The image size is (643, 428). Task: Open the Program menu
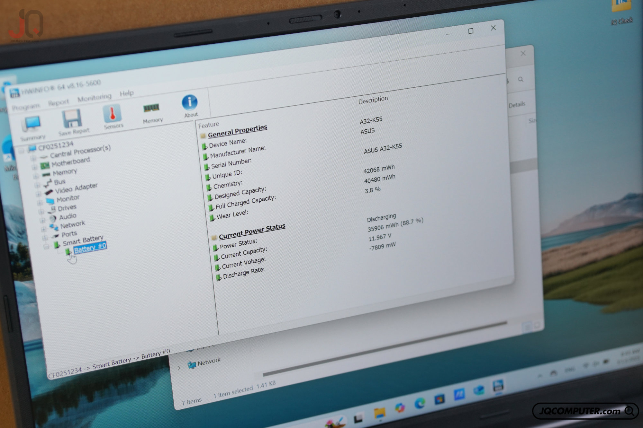26,107
